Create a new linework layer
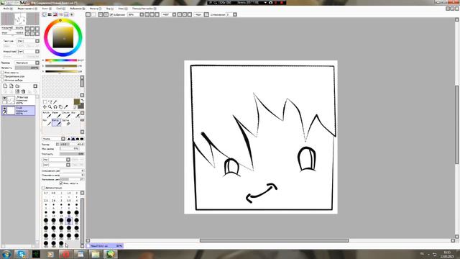The image size is (460, 259). [11, 86]
